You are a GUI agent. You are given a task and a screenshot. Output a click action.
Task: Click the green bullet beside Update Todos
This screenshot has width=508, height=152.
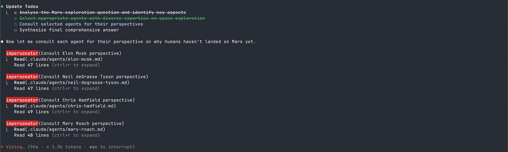(2, 7)
